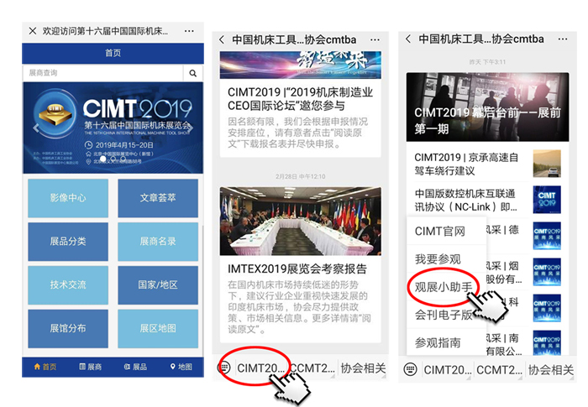The height and width of the screenshot is (407, 588).
Task: Tap the back chevron in the middle chat header
Action: tap(222, 39)
